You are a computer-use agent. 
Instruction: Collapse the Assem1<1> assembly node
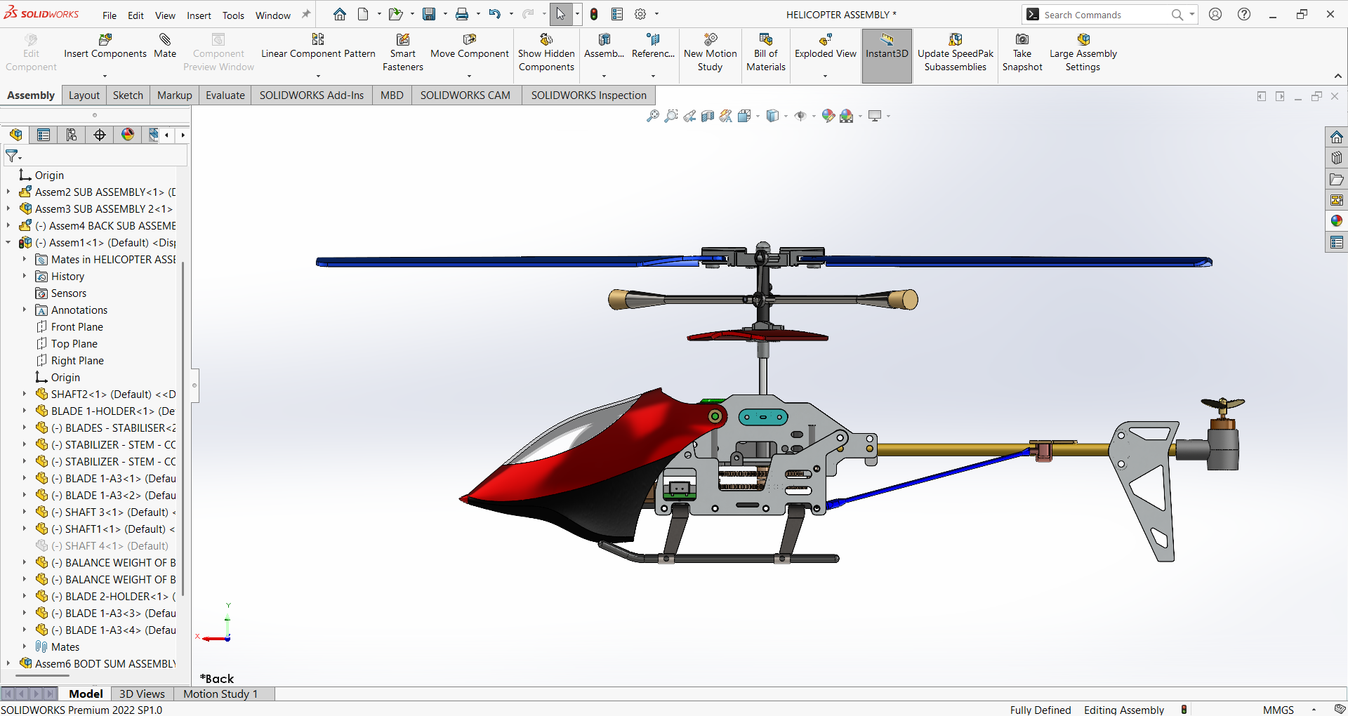click(x=8, y=243)
